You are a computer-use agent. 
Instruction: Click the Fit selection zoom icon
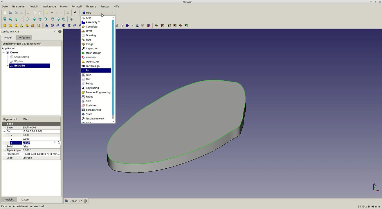click(x=10, y=19)
